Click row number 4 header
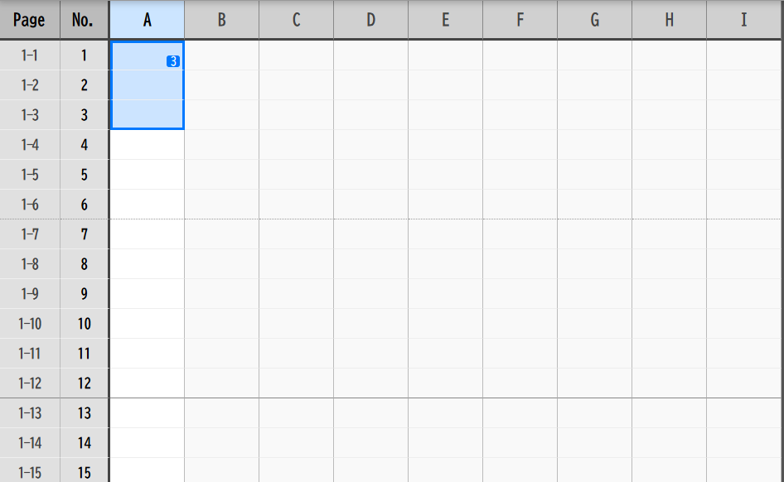 tap(84, 145)
